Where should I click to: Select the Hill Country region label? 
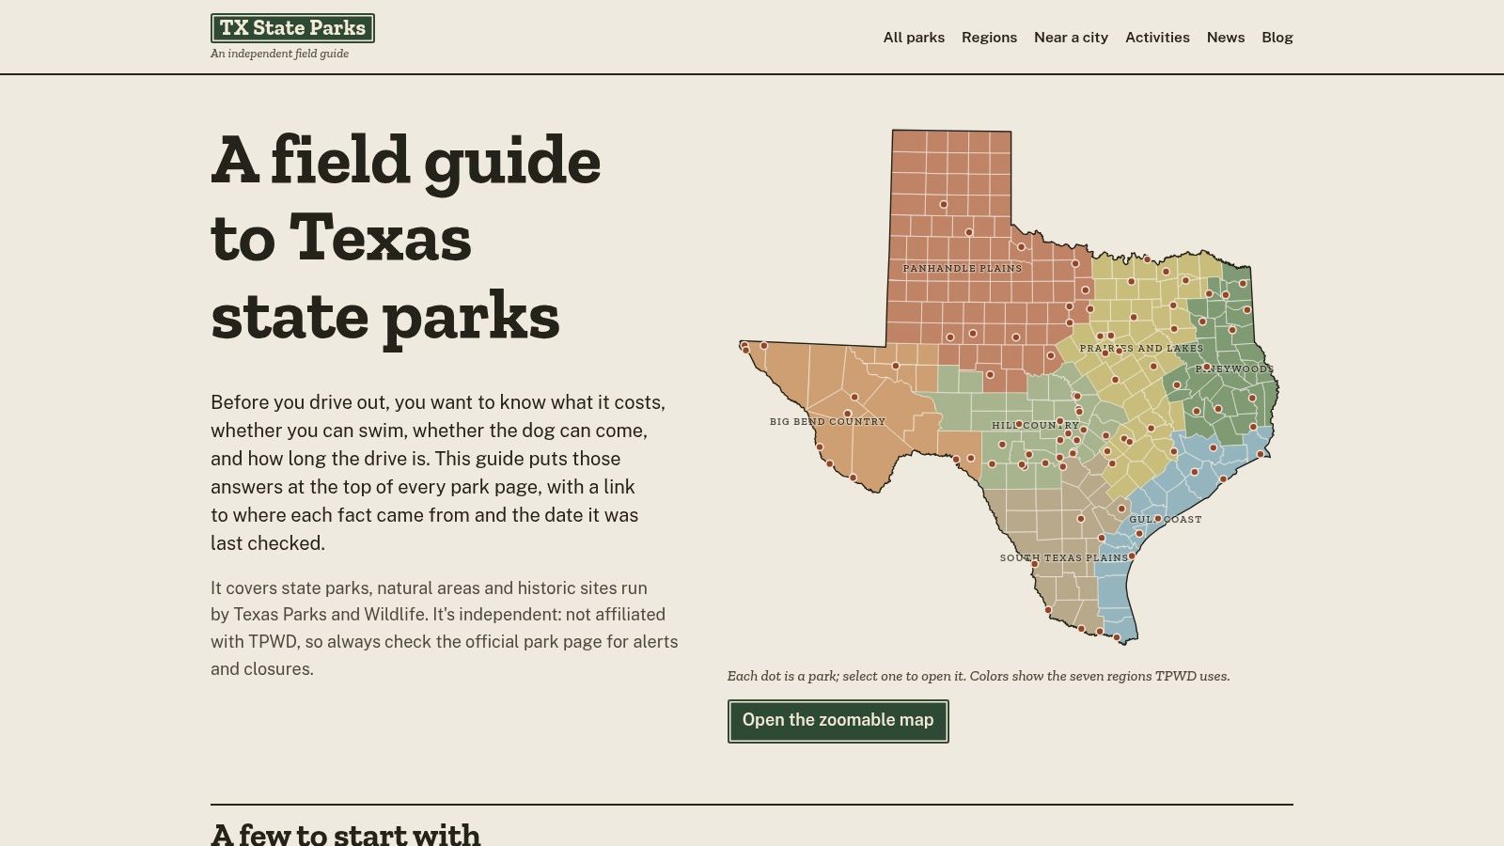point(1036,426)
